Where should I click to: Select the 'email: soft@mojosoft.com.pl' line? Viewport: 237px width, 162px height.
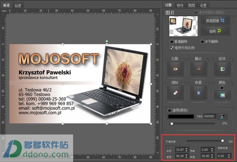click(47, 108)
